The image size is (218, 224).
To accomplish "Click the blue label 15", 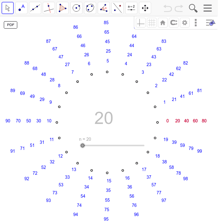I will coord(109,181).
